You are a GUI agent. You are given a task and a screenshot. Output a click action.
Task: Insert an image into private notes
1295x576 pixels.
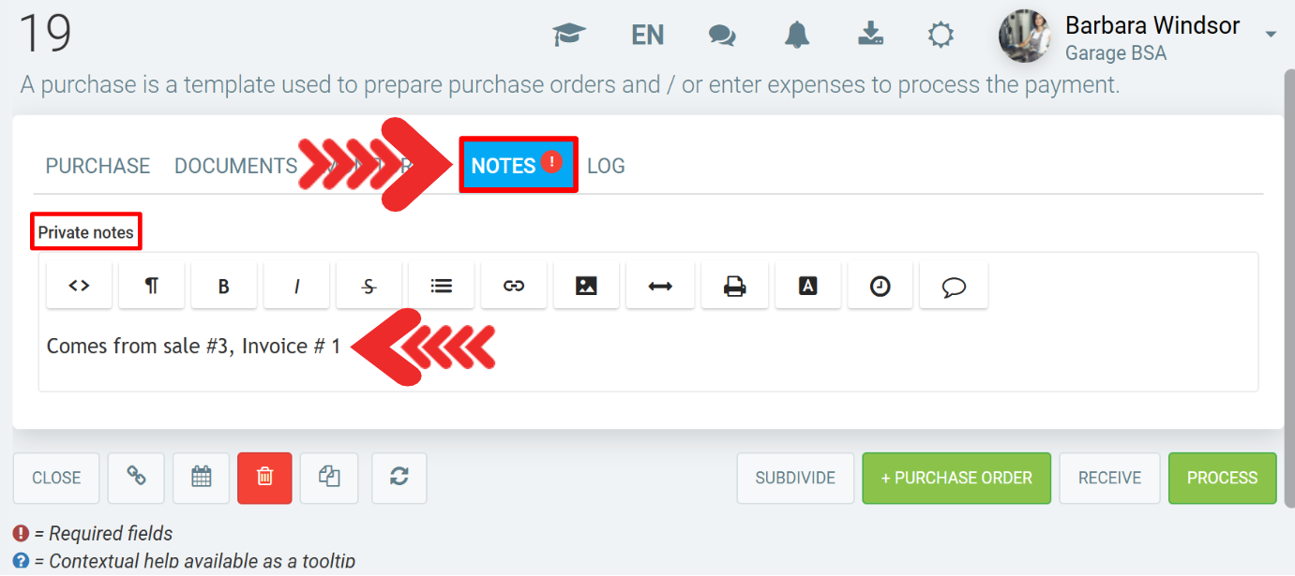pos(586,286)
